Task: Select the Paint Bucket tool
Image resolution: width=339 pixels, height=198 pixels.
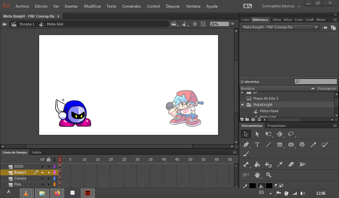Action: coord(257,164)
